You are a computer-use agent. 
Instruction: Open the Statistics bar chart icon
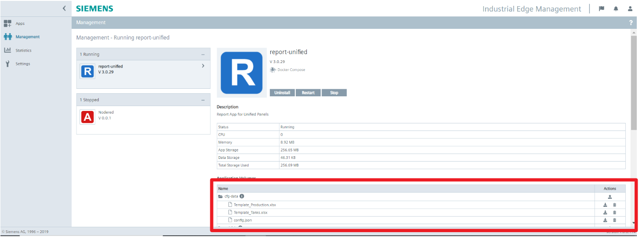pos(8,50)
